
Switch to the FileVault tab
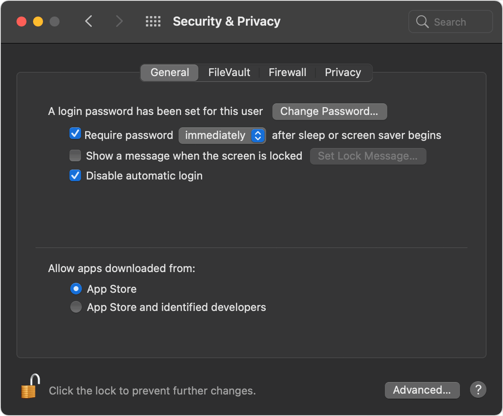click(229, 72)
